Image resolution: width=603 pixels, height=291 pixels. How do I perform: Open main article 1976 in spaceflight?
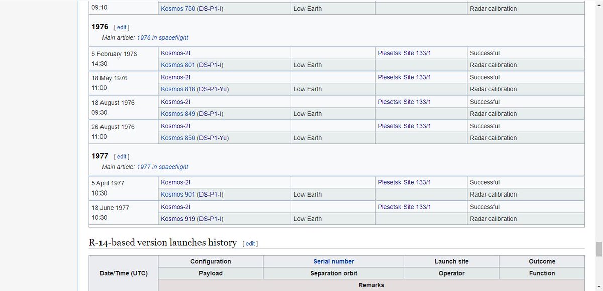162,38
